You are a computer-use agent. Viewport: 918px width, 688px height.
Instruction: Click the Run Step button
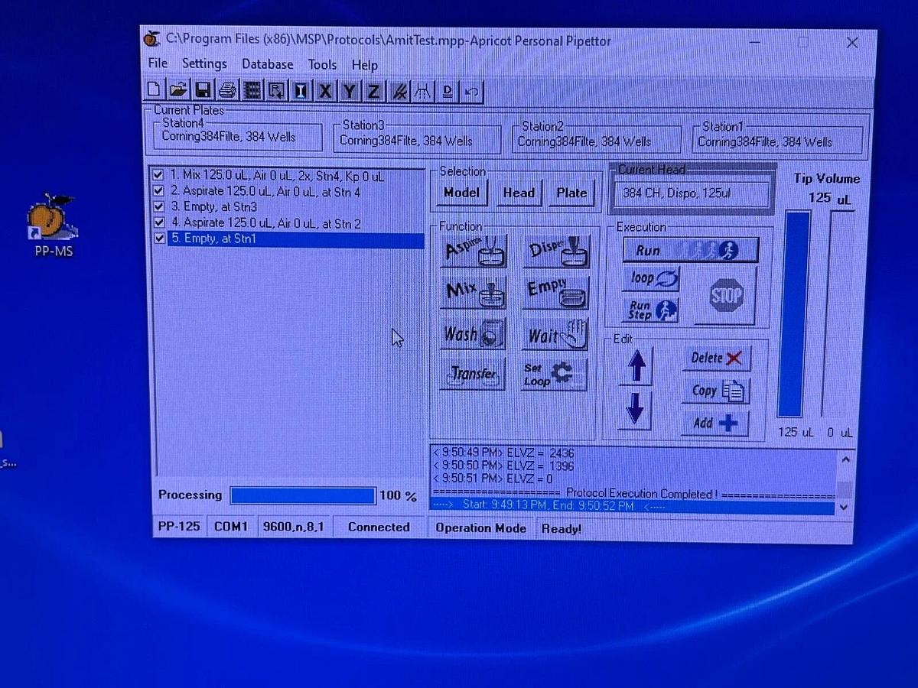pyautogui.click(x=651, y=310)
